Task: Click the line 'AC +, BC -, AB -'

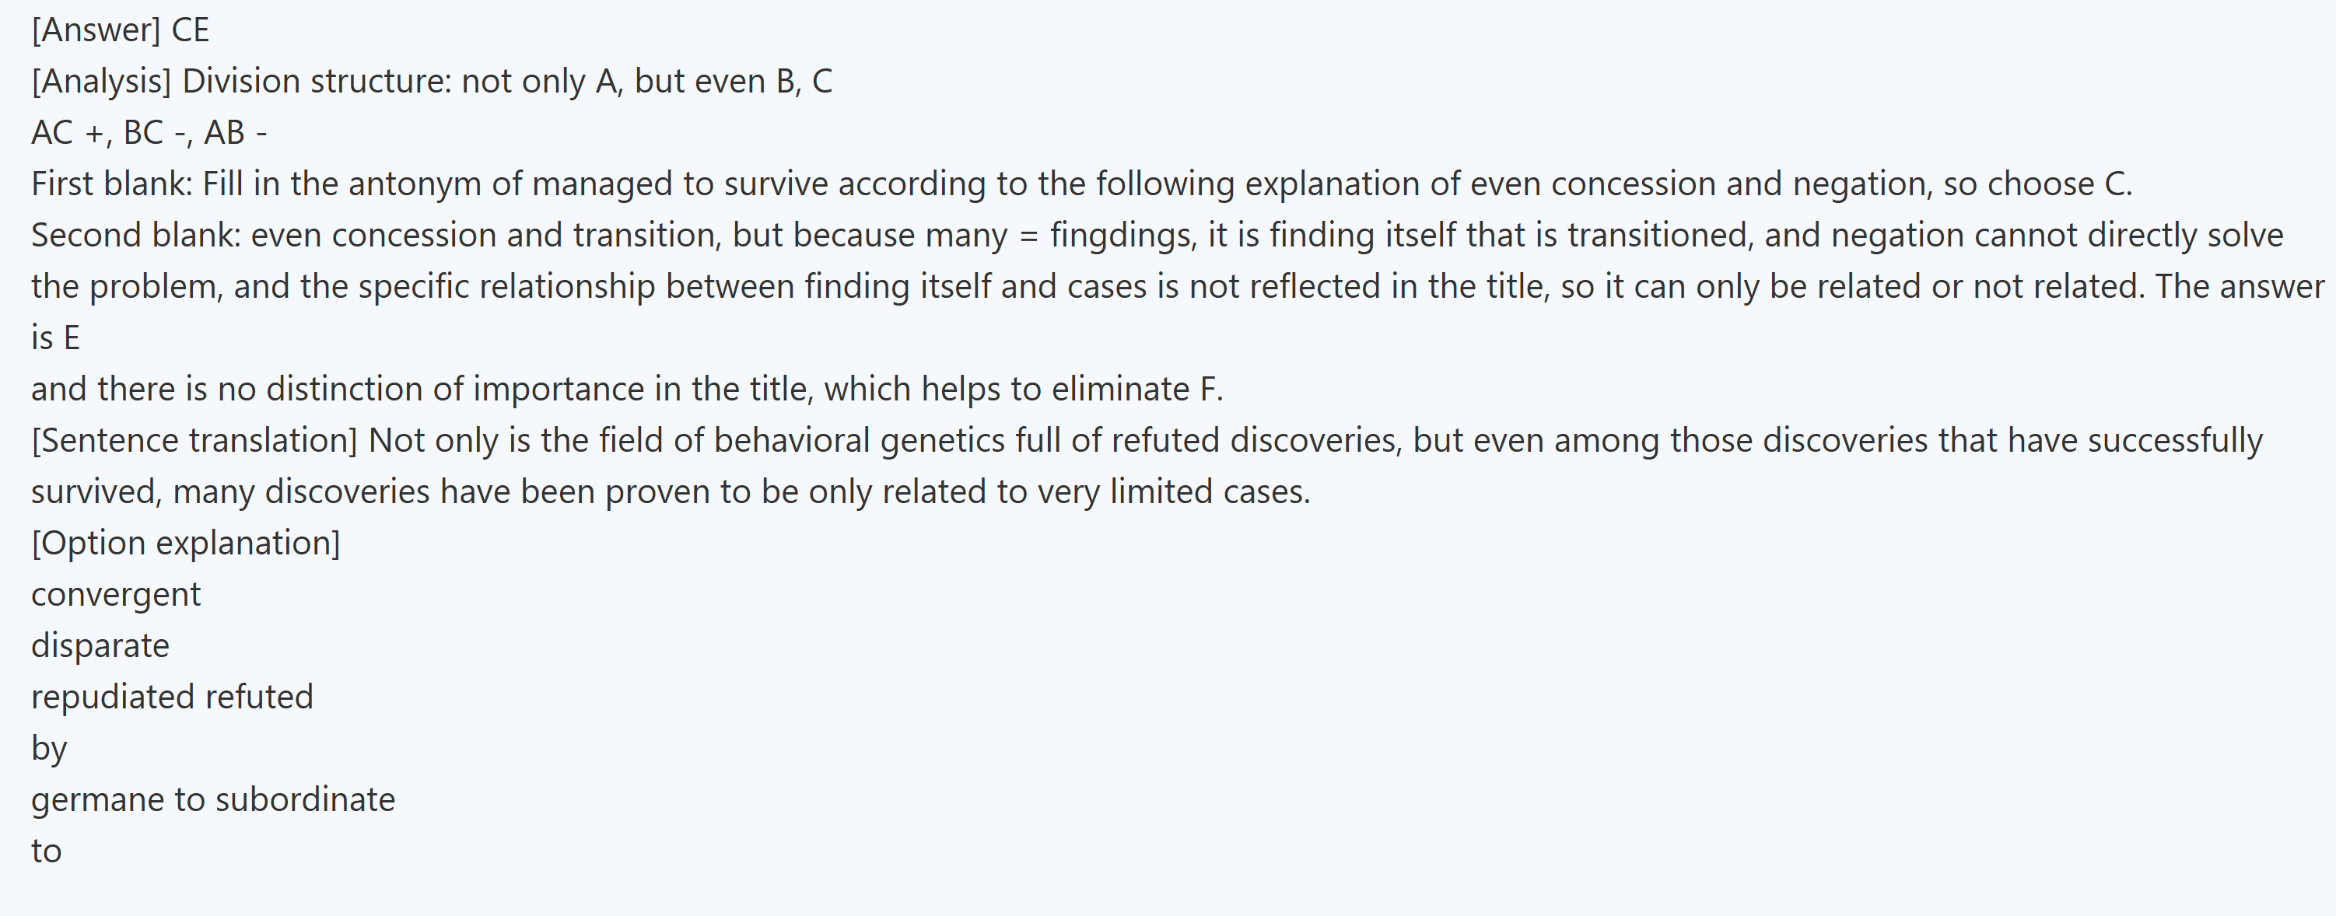Action: point(149,133)
